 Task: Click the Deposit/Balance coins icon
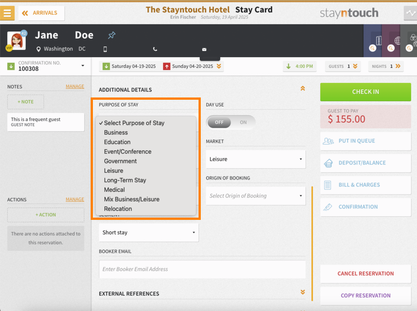click(x=328, y=163)
